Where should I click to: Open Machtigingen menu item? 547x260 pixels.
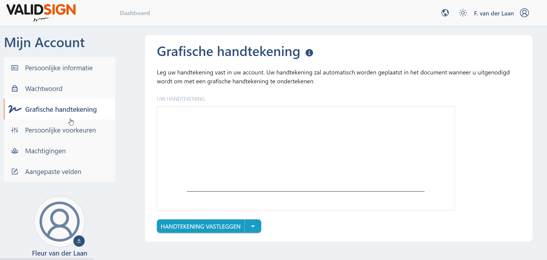(x=59, y=151)
